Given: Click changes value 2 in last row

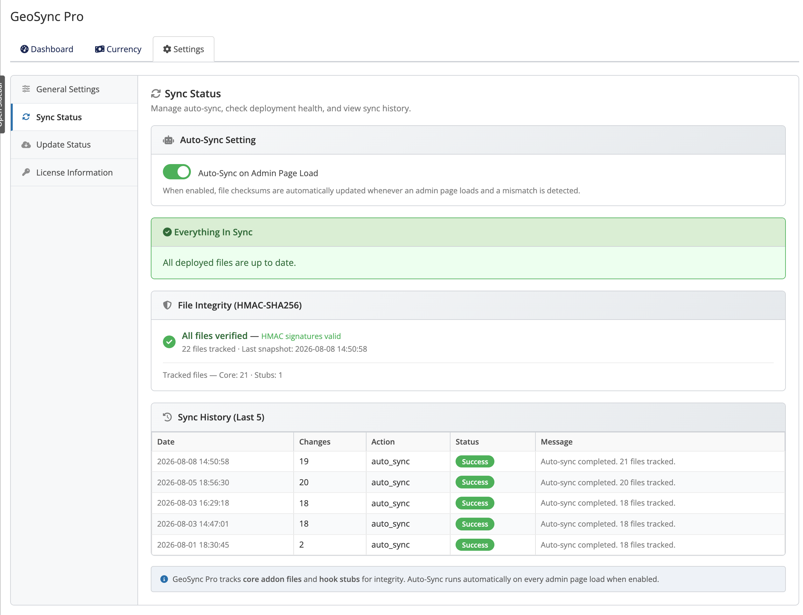Looking at the screenshot, I should (301, 545).
